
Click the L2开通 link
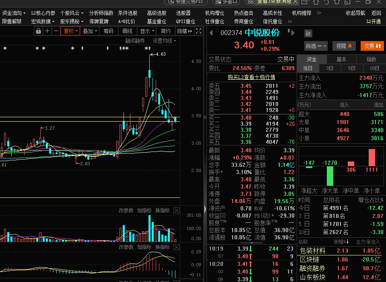(374, 22)
